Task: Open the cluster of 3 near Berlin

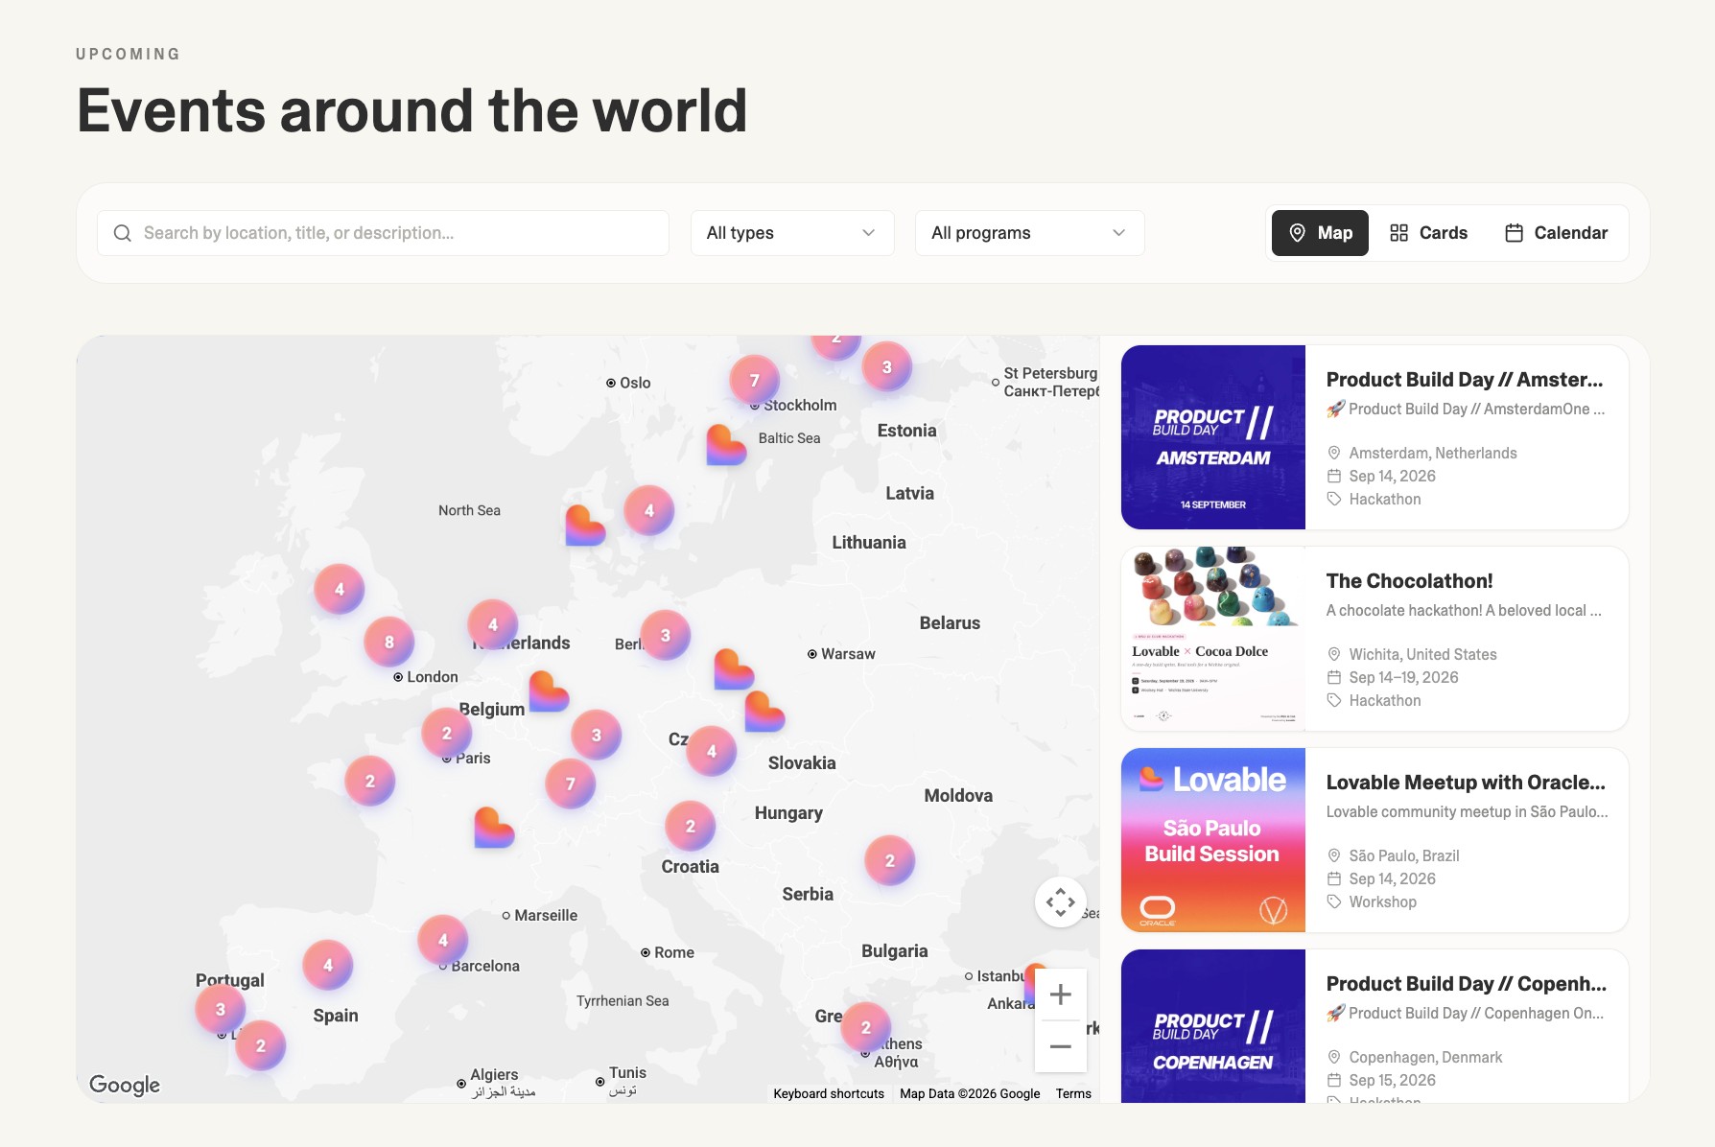Action: tap(666, 635)
